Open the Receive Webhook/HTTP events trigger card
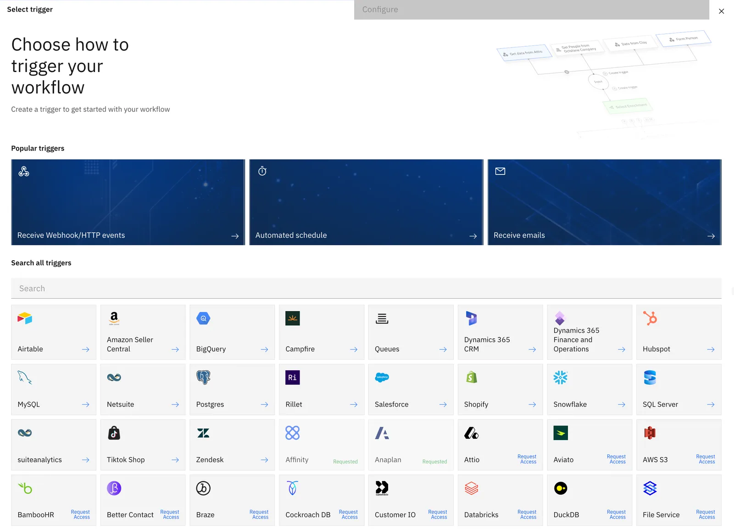This screenshot has width=734, height=530. click(128, 202)
